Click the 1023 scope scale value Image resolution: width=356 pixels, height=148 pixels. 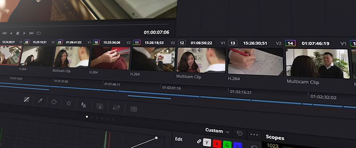point(273,146)
